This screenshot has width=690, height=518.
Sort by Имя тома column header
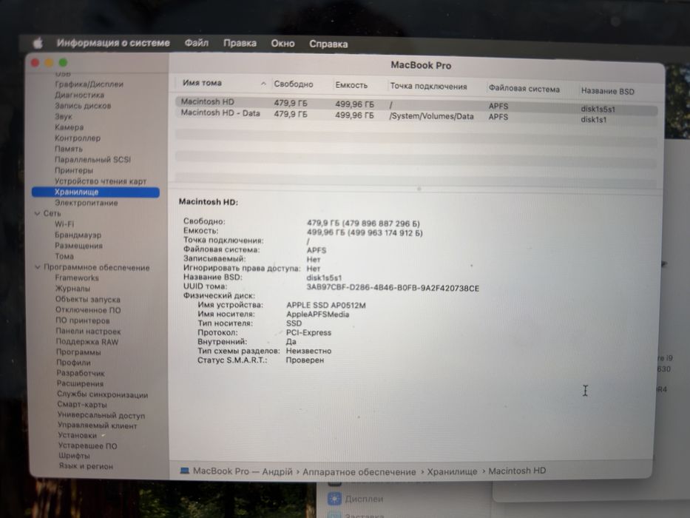tap(202, 83)
